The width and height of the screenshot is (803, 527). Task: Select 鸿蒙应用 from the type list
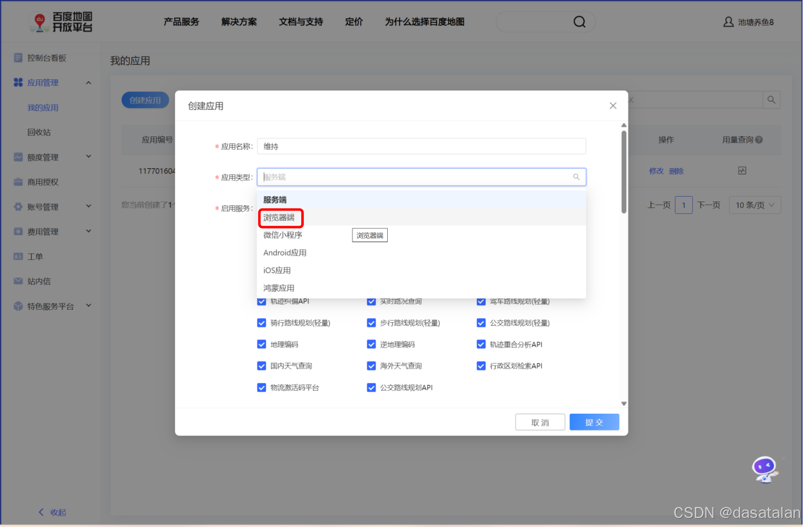click(421, 288)
